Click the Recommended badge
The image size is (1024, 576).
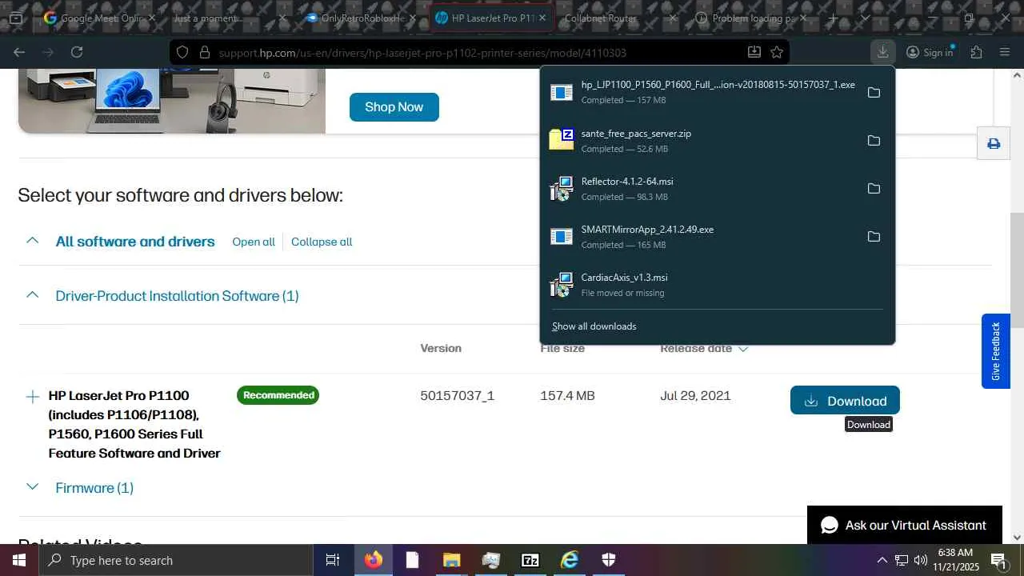point(278,395)
